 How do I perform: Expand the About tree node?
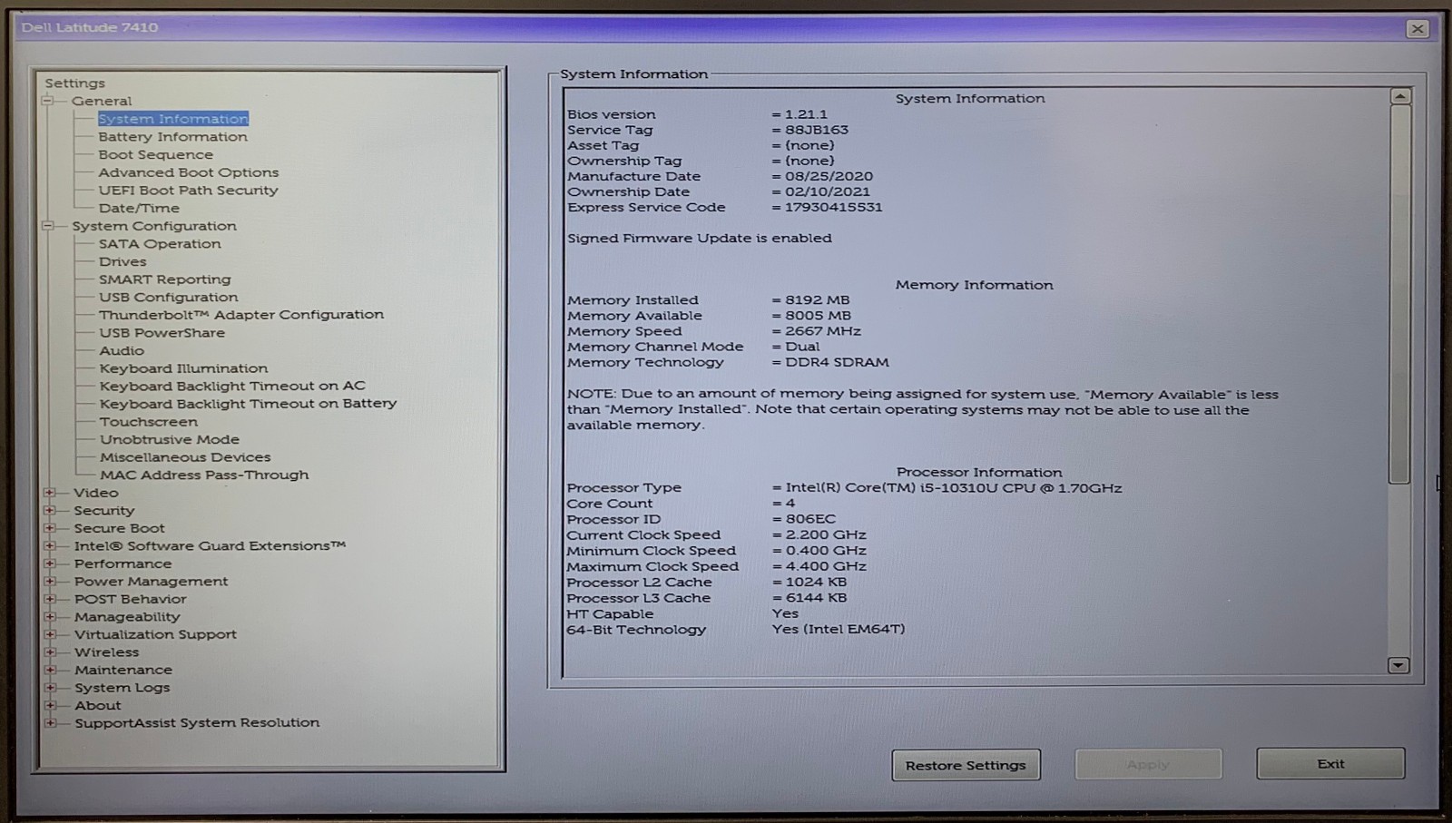point(50,705)
